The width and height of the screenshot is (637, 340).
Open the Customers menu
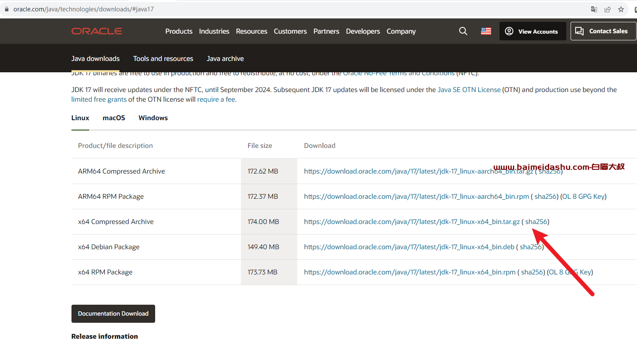[290, 31]
